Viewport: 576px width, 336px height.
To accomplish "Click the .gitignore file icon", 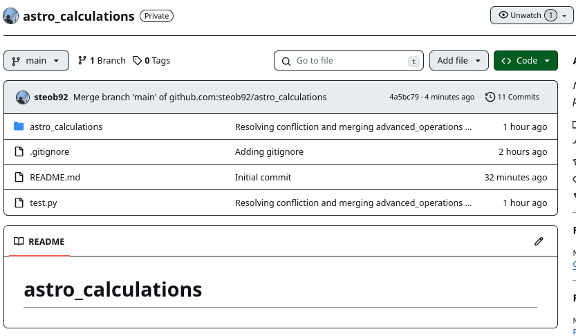I will (x=19, y=151).
